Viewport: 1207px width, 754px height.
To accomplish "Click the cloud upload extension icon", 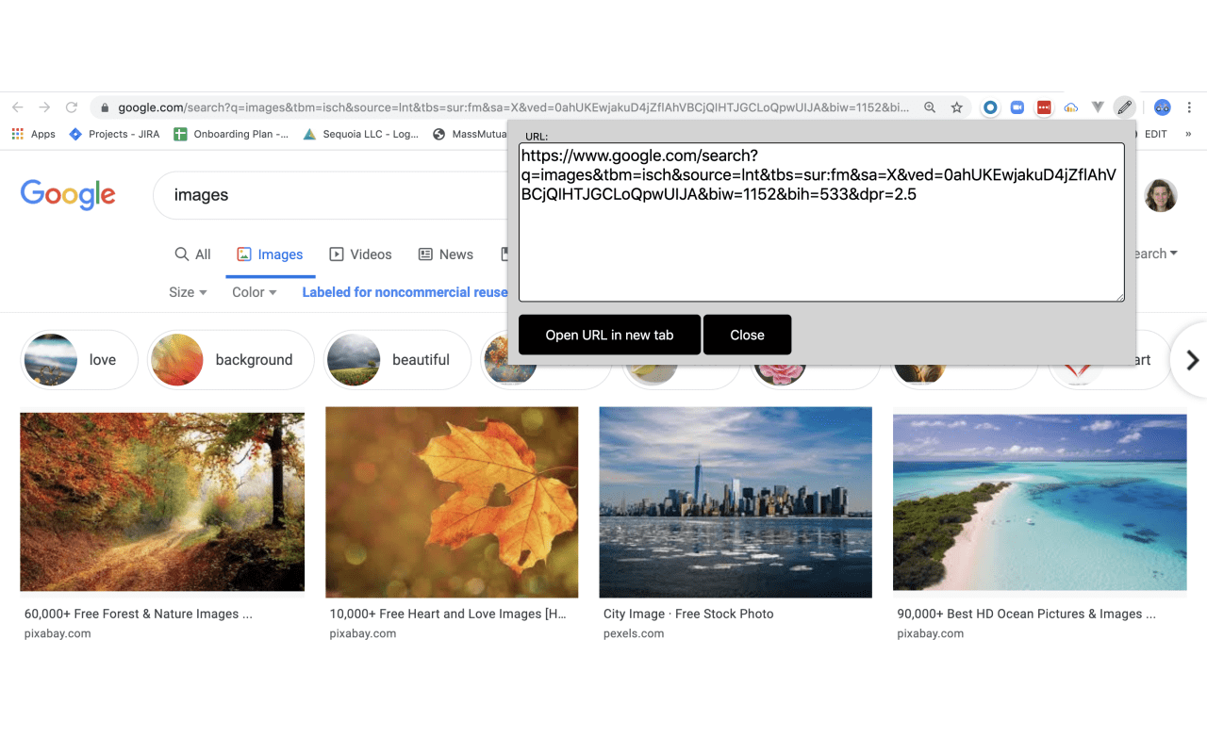I will (1070, 107).
